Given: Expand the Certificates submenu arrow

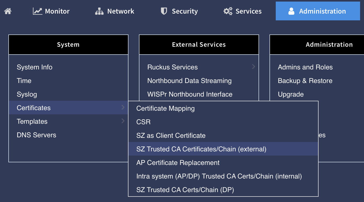Looking at the screenshot, I should point(123,107).
